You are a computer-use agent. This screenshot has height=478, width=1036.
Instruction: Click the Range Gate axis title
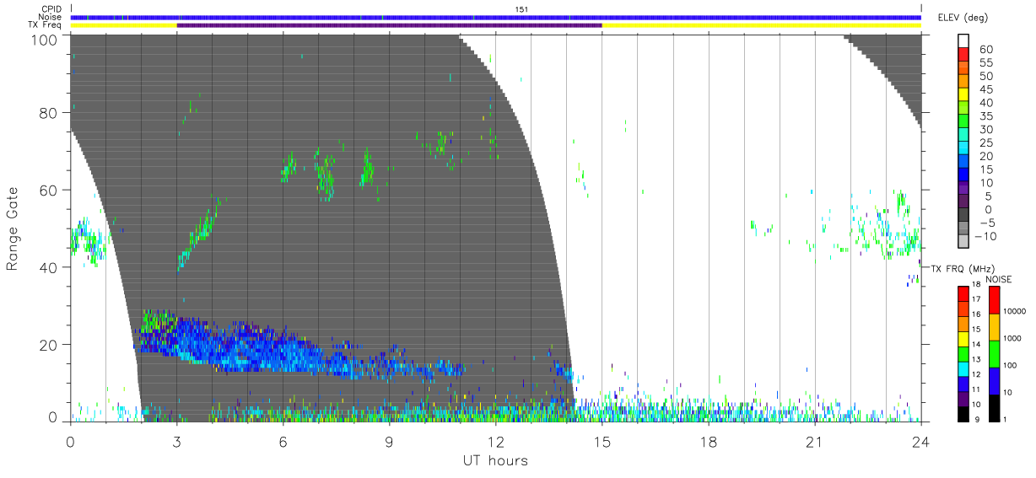(x=13, y=228)
